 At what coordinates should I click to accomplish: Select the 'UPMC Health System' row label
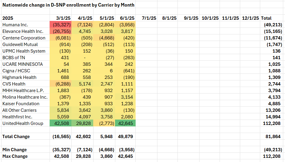coord(26,51)
